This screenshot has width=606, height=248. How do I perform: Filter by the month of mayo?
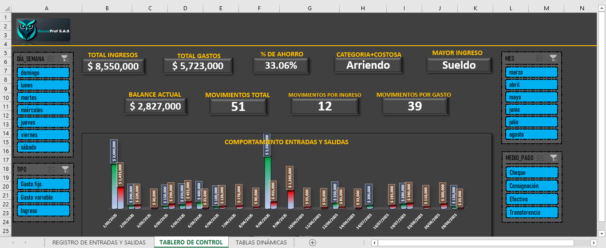tap(531, 97)
